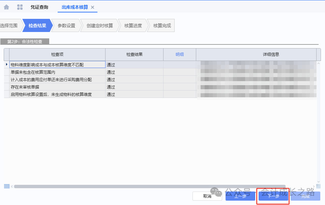Click the left scroll arrow of horizontal scrollbar
Viewport: 325px width, 205px height.
[12, 186]
